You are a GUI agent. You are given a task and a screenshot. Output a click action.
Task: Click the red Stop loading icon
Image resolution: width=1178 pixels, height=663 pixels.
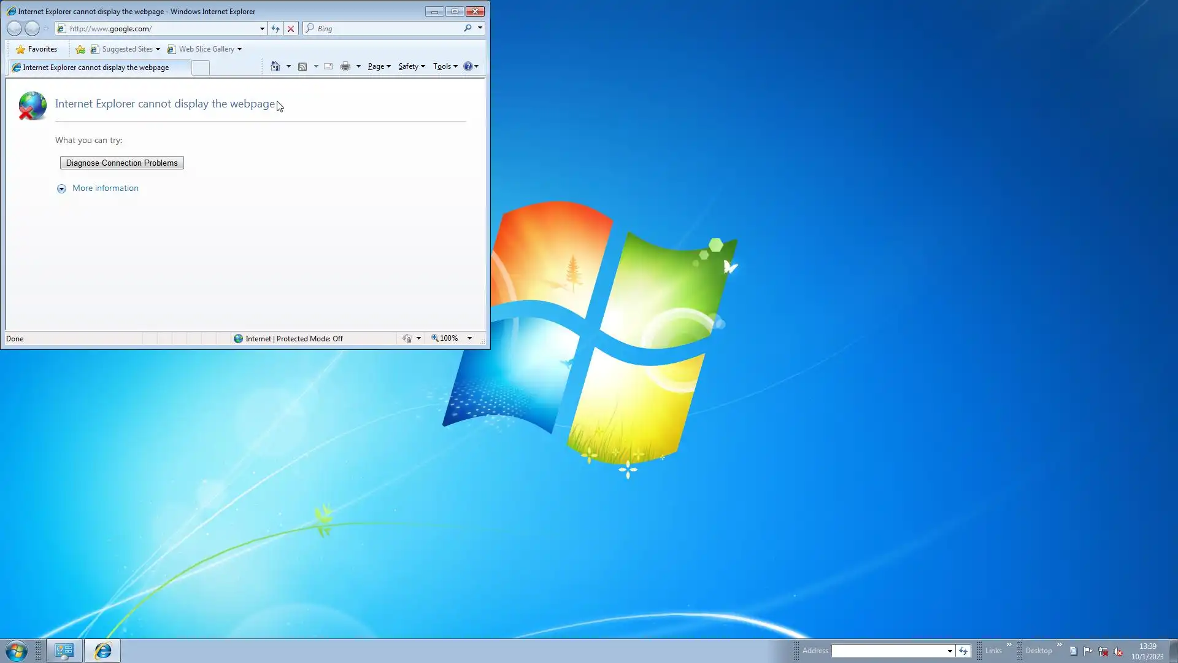[x=291, y=29]
